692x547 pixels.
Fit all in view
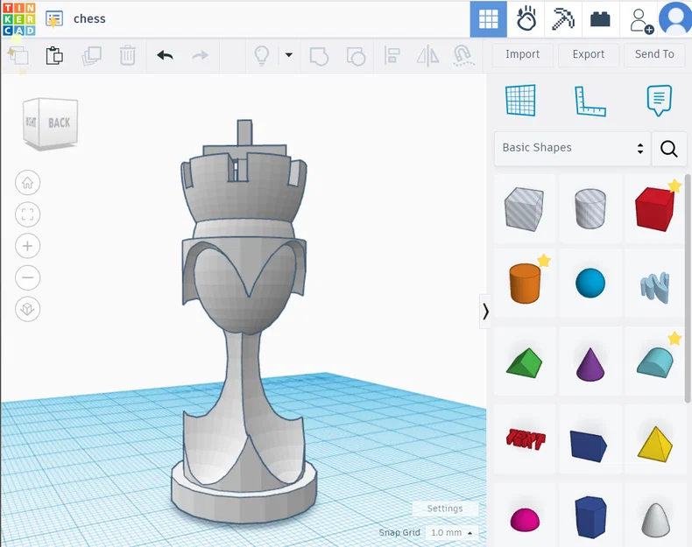(x=28, y=214)
